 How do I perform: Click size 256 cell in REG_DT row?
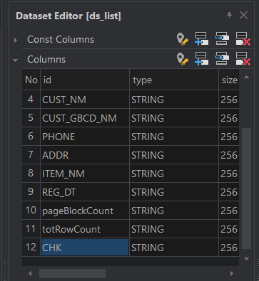tap(229, 192)
